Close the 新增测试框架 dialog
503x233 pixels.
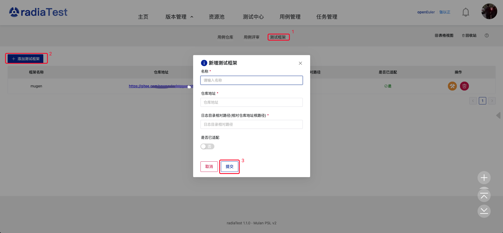(x=300, y=63)
